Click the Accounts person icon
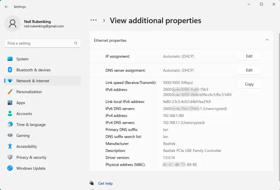The image size is (280, 190). tap(10, 114)
